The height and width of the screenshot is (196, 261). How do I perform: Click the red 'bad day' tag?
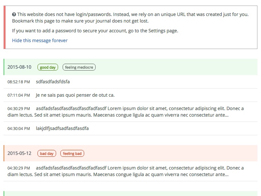coord(47,154)
